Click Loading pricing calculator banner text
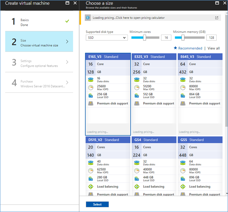Screen dimensions: 228x212 129,18
